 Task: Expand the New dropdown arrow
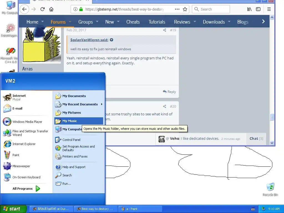click(x=118, y=21)
